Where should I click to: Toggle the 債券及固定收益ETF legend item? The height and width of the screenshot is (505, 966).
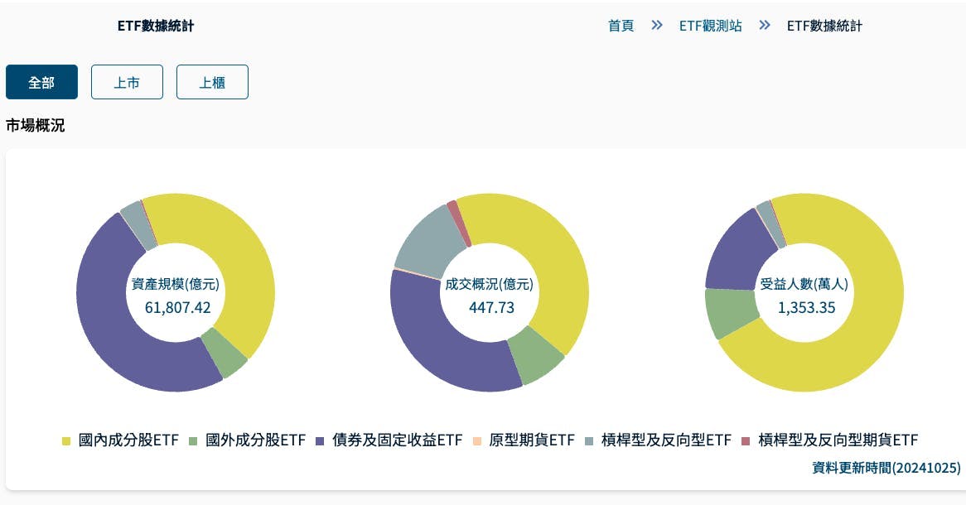397,440
